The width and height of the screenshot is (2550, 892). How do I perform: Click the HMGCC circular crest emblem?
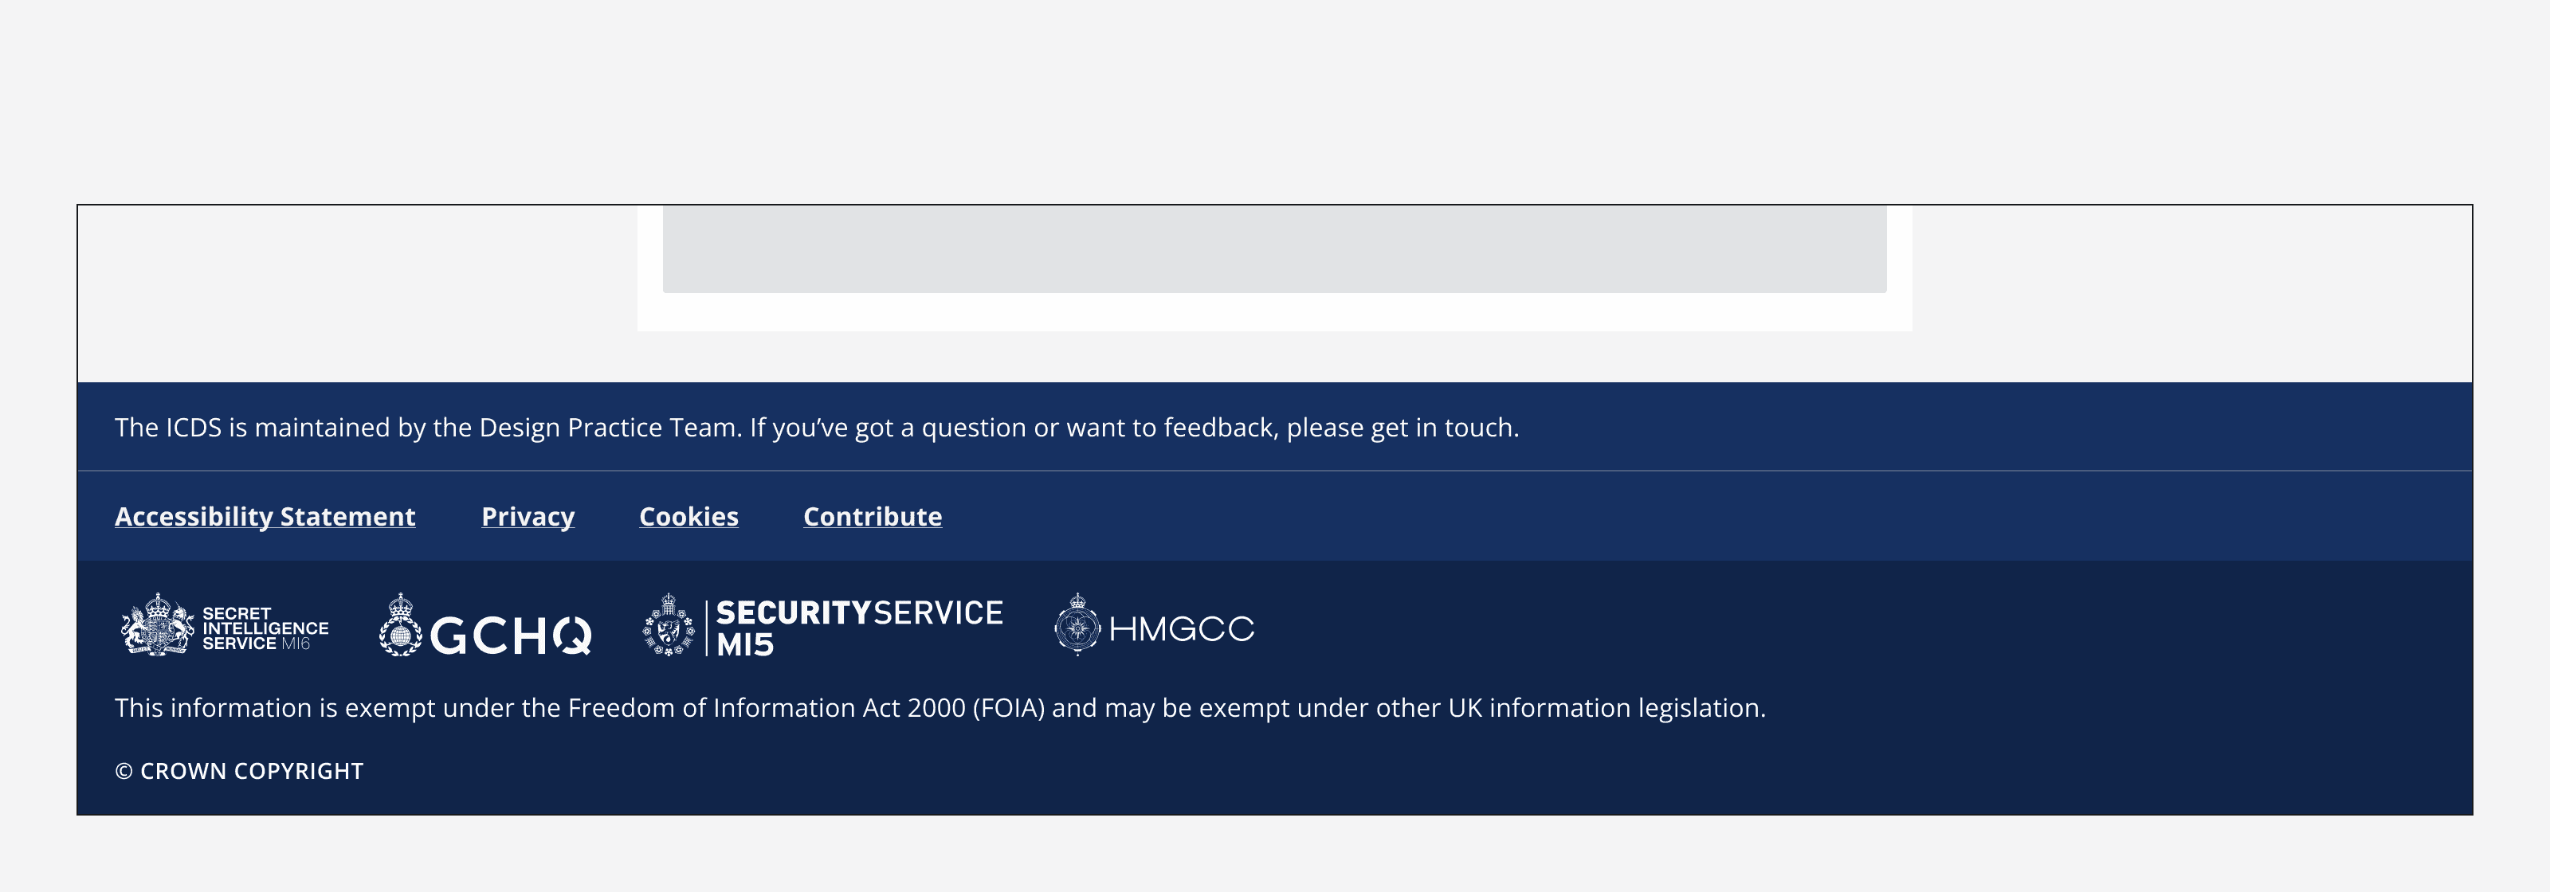(x=1077, y=625)
